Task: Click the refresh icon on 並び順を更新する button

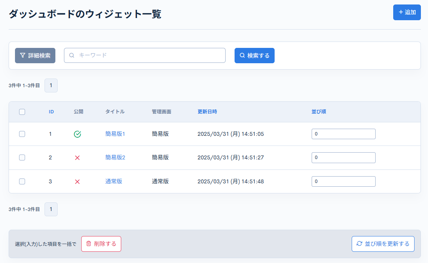Action: (x=359, y=244)
